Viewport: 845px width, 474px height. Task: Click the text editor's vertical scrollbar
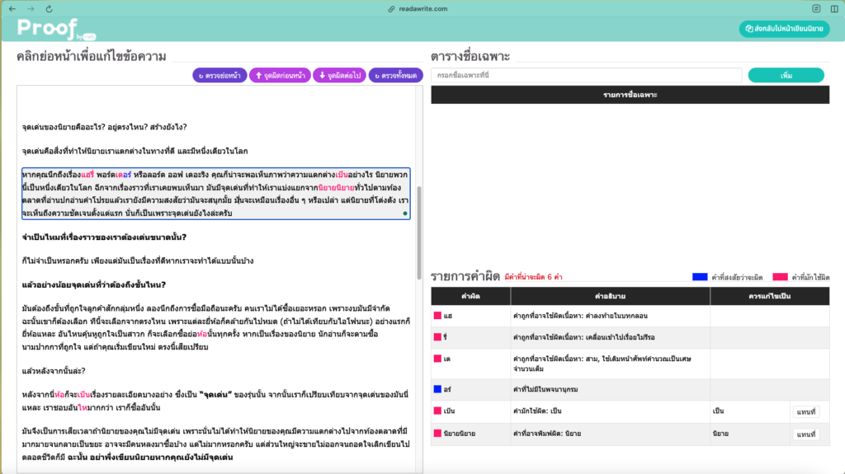[x=419, y=214]
